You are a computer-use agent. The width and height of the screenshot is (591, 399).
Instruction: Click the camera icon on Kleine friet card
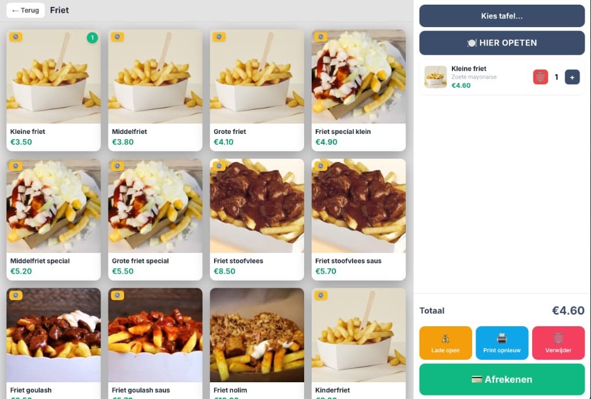tap(16, 36)
